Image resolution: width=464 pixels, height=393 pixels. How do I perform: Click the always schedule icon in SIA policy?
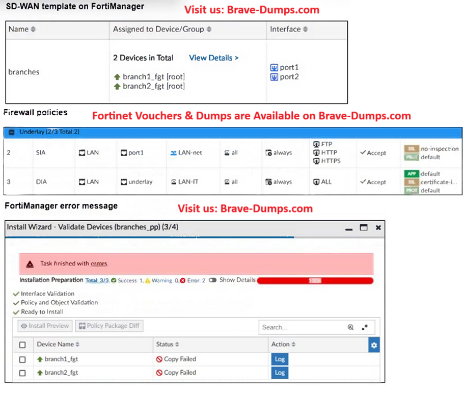click(x=268, y=153)
